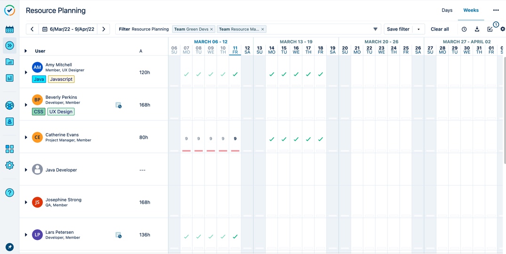506x254 pixels.
Task: Open the bar chart reports icon in sidebar
Action: coord(9,78)
